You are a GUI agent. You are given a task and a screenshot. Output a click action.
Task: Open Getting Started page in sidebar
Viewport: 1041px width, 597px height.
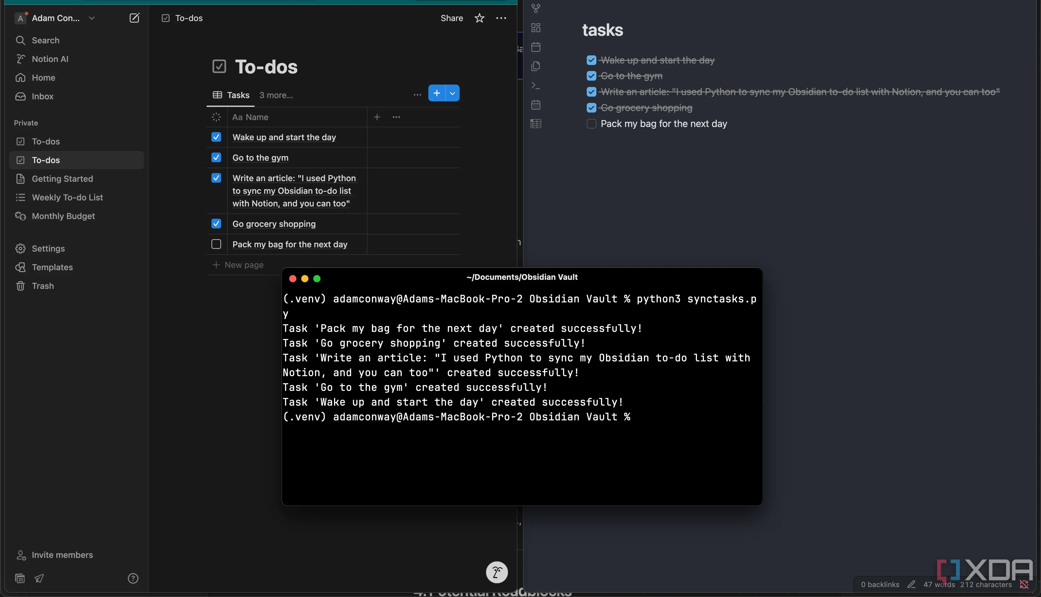pyautogui.click(x=76, y=179)
